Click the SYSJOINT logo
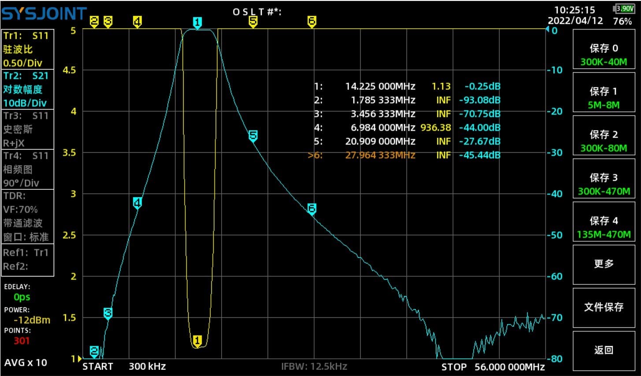641x376 pixels. coord(44,13)
